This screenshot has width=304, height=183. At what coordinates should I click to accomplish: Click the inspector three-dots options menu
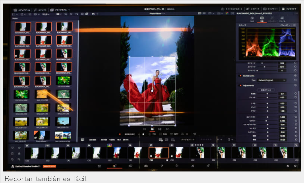click(x=296, y=13)
